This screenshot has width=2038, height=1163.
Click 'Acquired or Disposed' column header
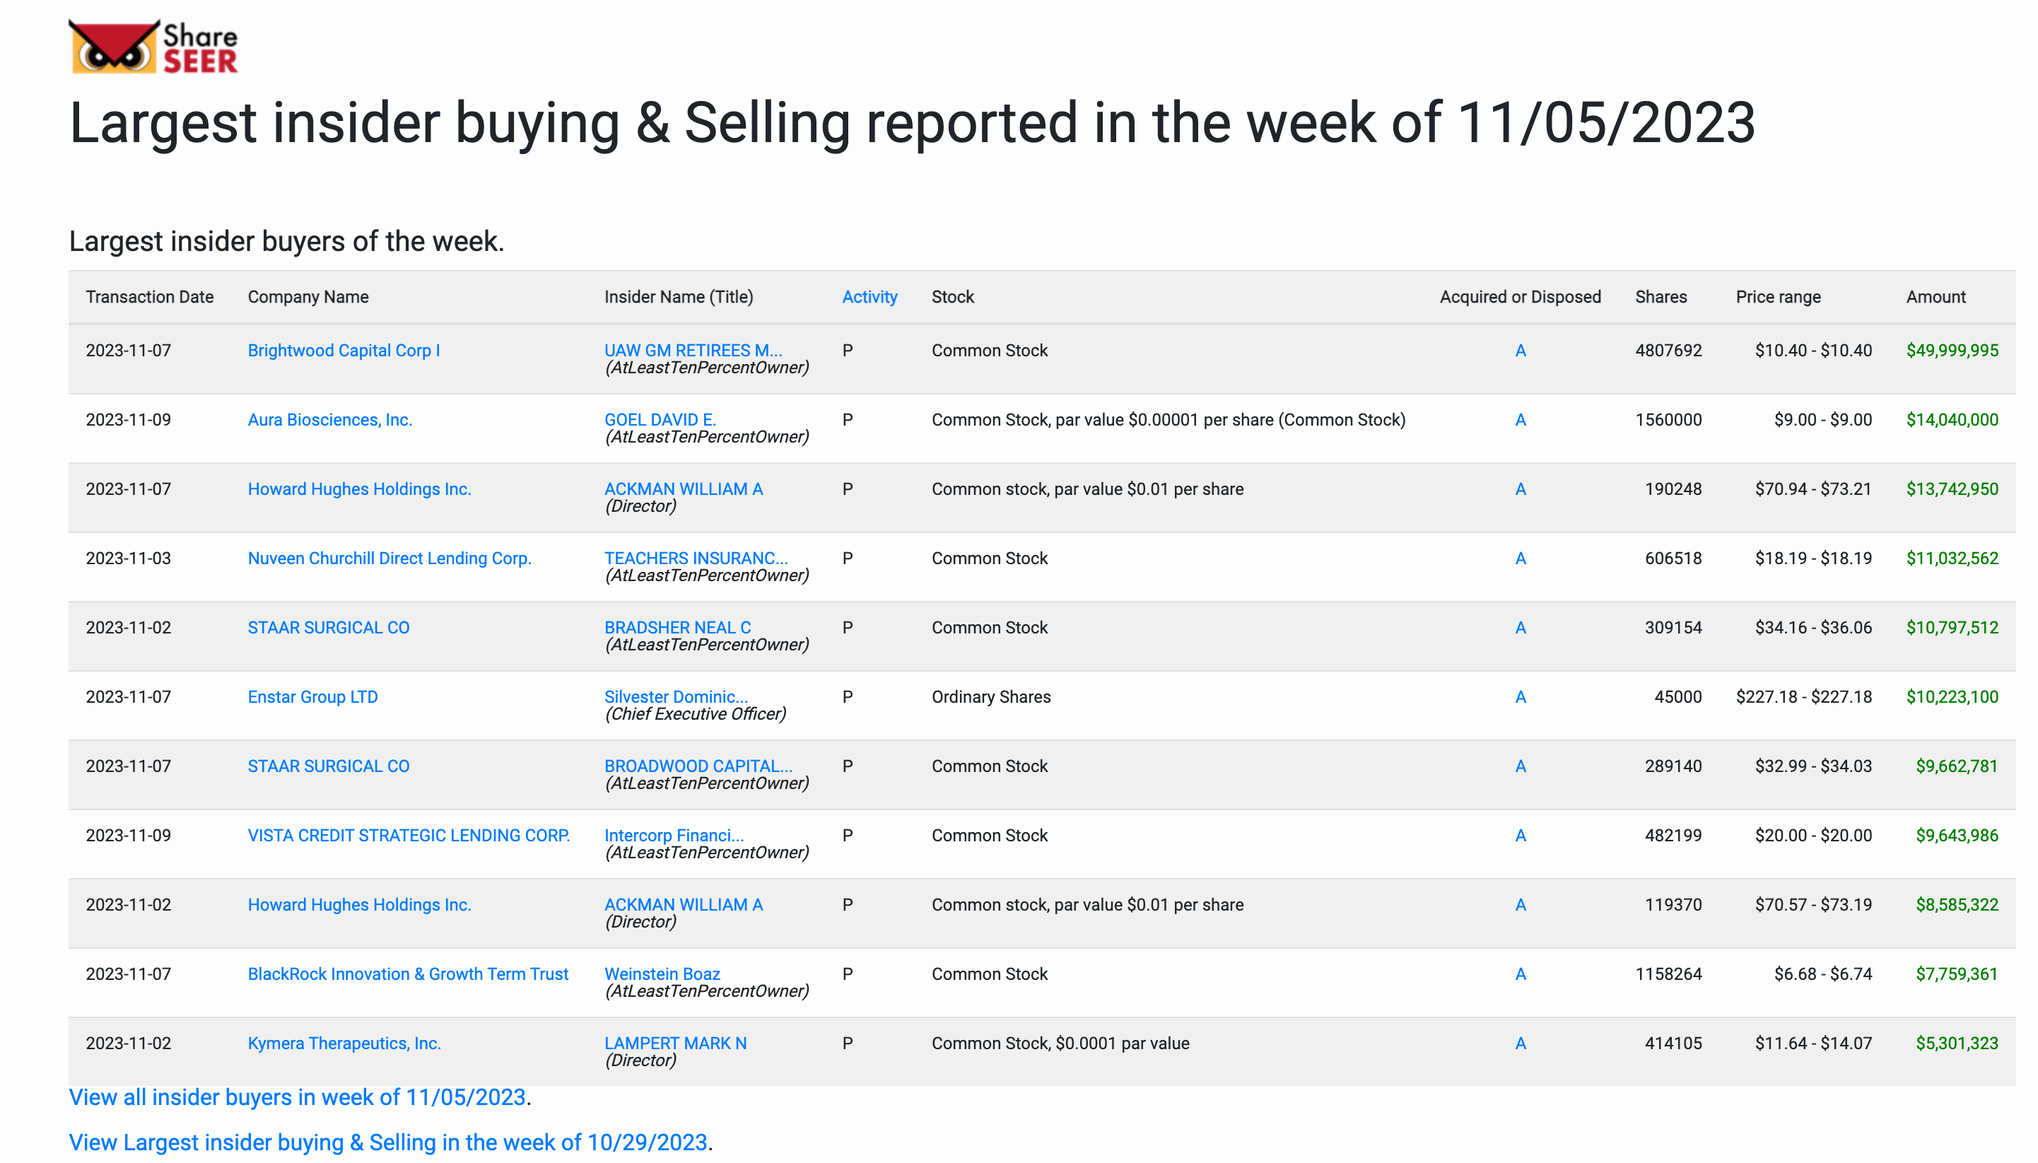[1520, 297]
